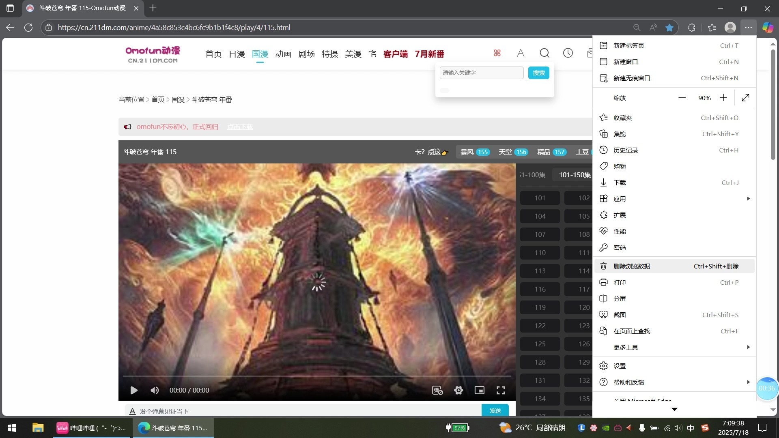Screen dimensions: 779x438
Task: Click the menu scroll-down arrow at the bottom
Action: tap(674, 409)
